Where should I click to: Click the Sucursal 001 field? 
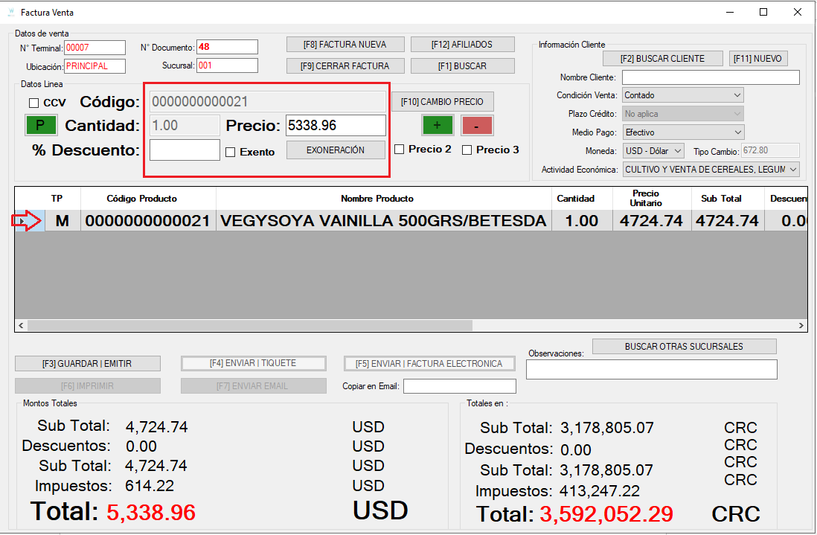(227, 65)
